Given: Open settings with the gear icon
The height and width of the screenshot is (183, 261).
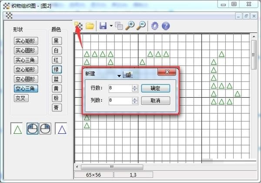Looking at the screenshot, I should [155, 26].
